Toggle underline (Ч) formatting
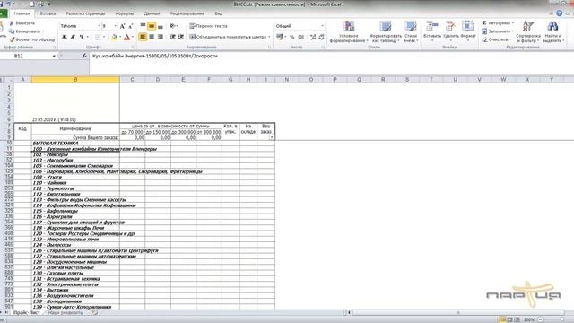Viewport: 574px width, 323px height. (82, 37)
